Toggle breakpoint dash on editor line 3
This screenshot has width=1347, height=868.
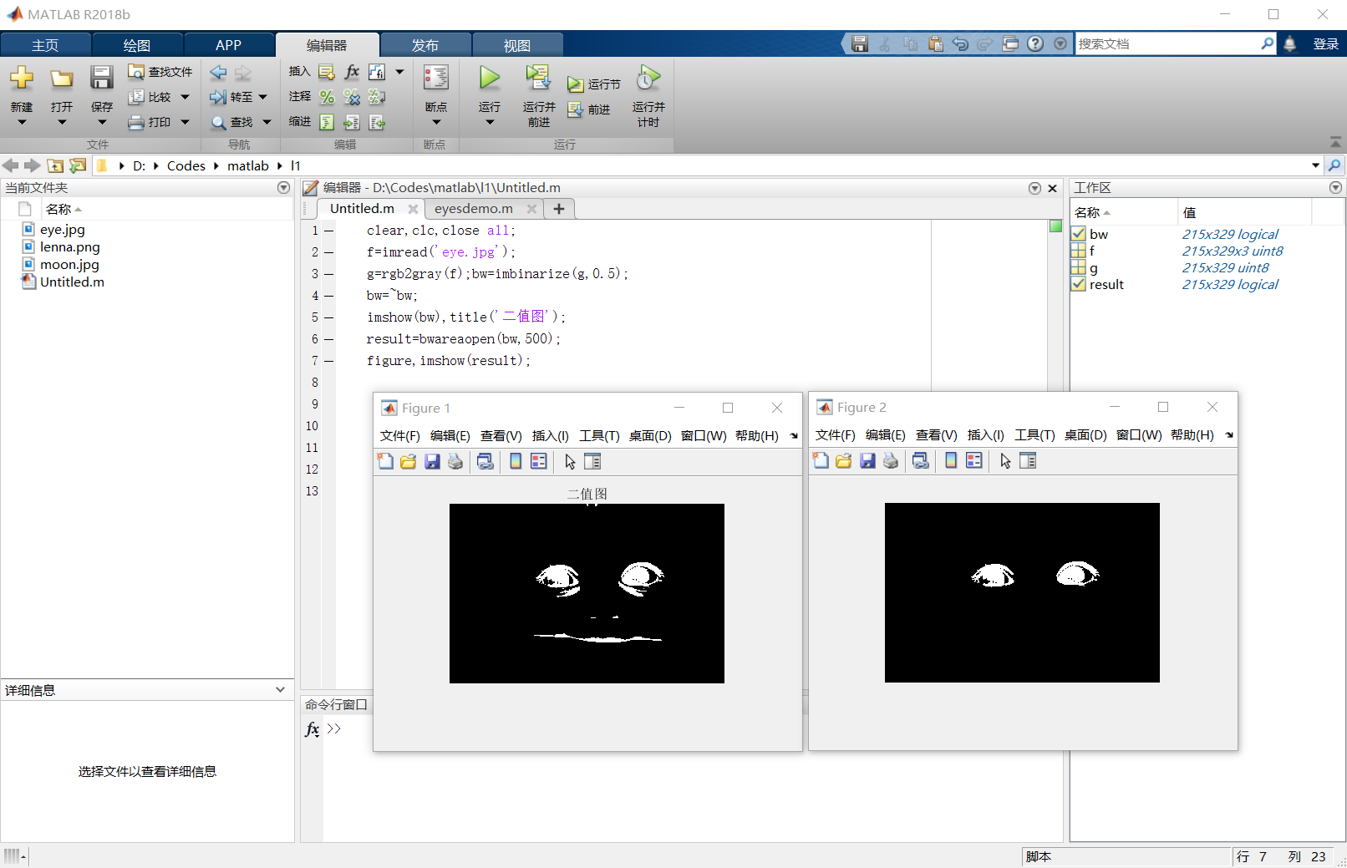pyautogui.click(x=329, y=274)
